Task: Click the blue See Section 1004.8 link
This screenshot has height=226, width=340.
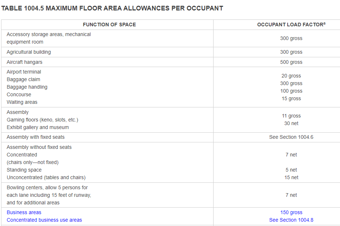Action: coord(291,220)
